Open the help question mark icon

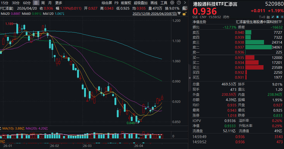pos(179,3)
